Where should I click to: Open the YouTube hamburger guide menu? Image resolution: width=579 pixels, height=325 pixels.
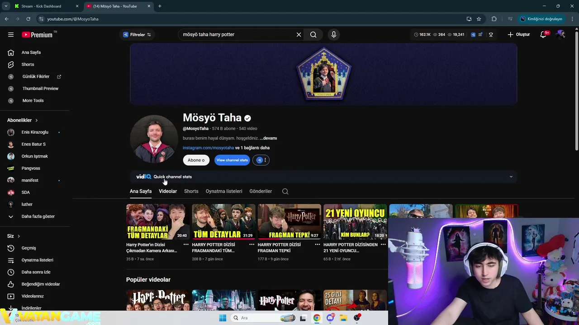[x=11, y=34]
